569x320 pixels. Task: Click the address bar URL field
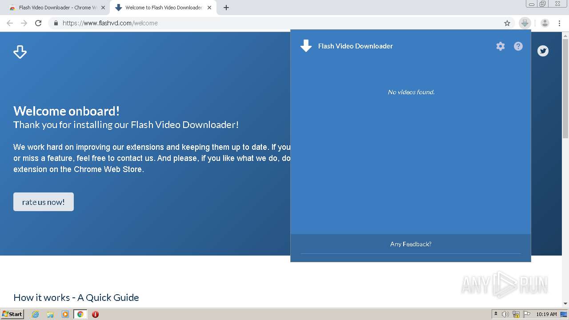click(280, 23)
